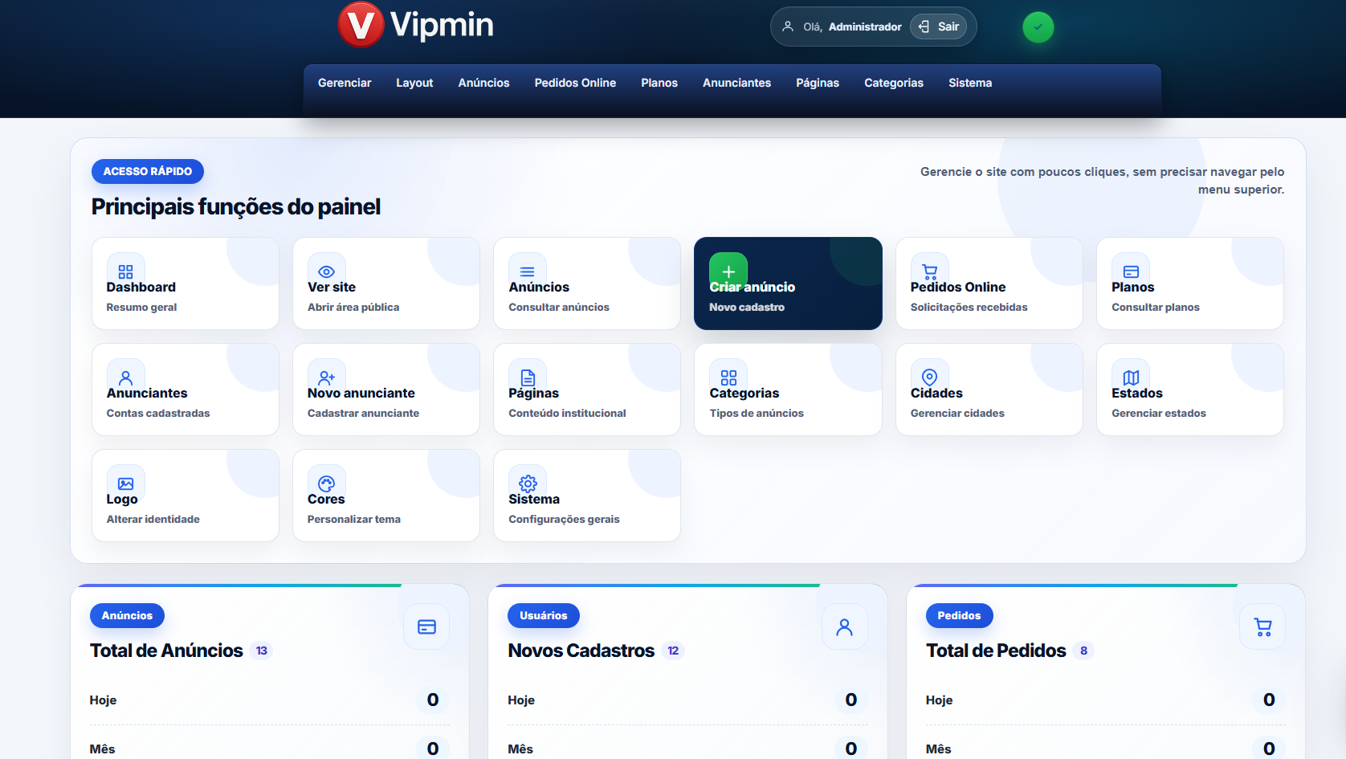Open Criar anúncio Novo cadastro card

pyautogui.click(x=788, y=284)
